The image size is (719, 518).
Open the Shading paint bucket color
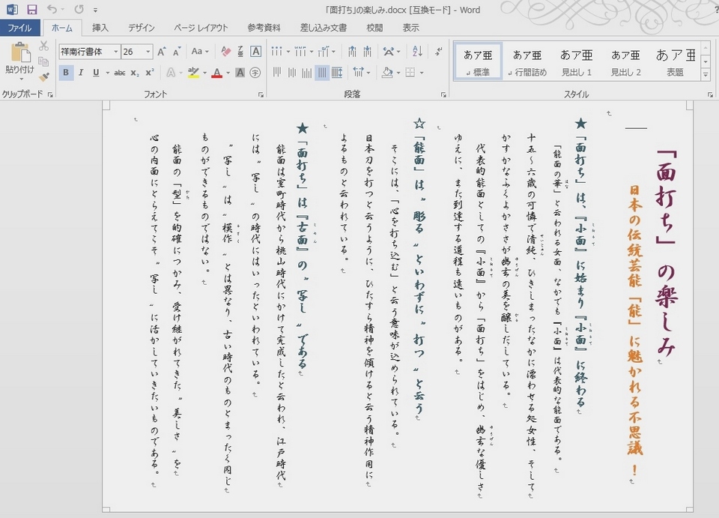pyautogui.click(x=387, y=73)
